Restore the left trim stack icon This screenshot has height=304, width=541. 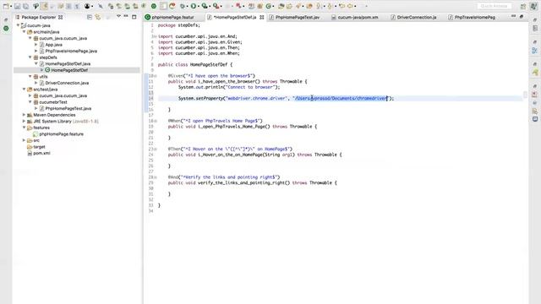pyautogui.click(x=6, y=20)
